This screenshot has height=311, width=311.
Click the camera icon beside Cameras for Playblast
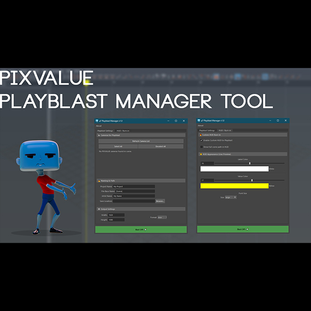tap(99, 135)
